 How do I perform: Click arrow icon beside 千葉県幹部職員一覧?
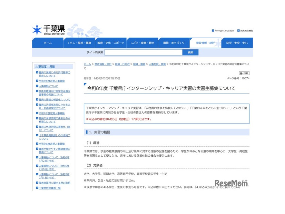[37, 188]
